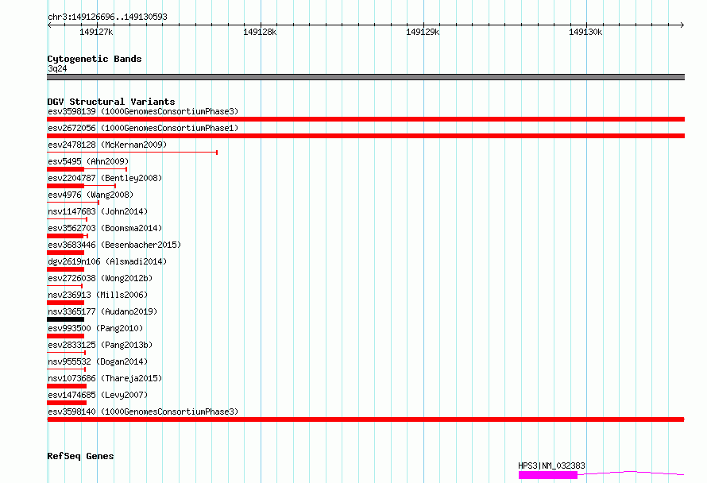Image resolution: width=707 pixels, height=483 pixels.
Task: Open the esv2478128 (McKernan2009) variant
Action: pyautogui.click(x=107, y=145)
